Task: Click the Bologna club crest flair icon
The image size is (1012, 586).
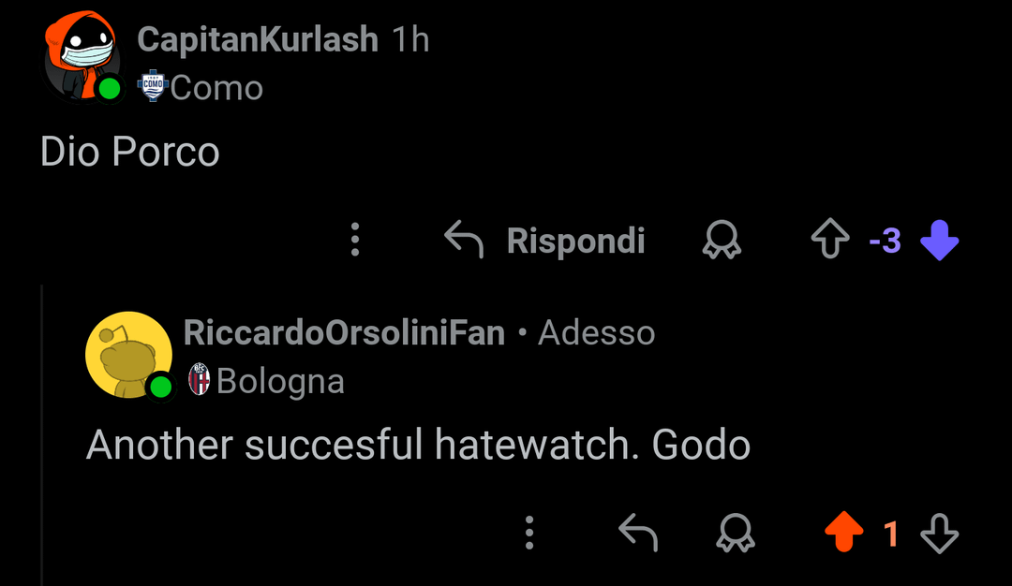Action: point(199,381)
